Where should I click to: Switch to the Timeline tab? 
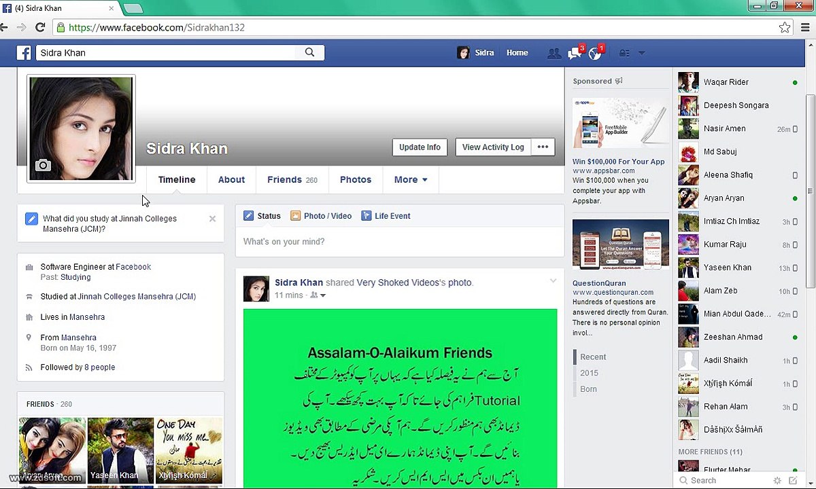(x=177, y=180)
